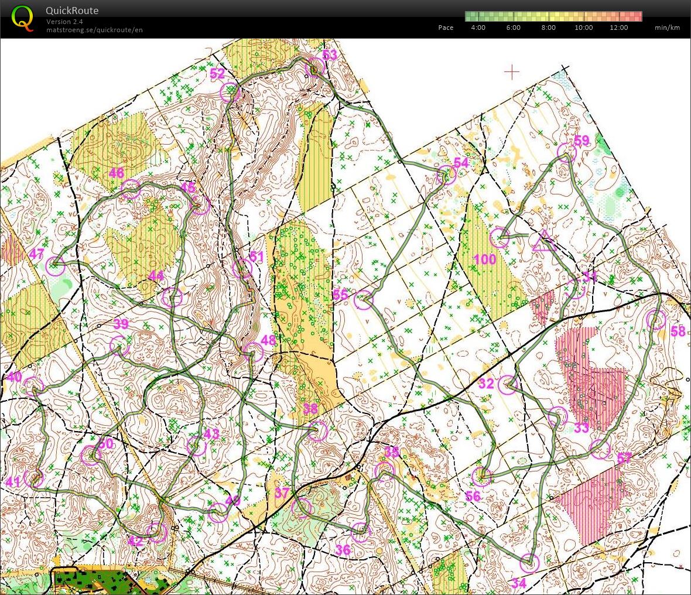Click control circle 46 on the route

pos(131,189)
